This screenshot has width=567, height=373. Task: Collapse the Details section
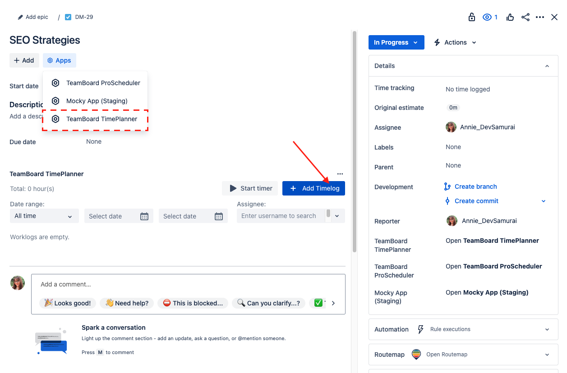click(547, 66)
